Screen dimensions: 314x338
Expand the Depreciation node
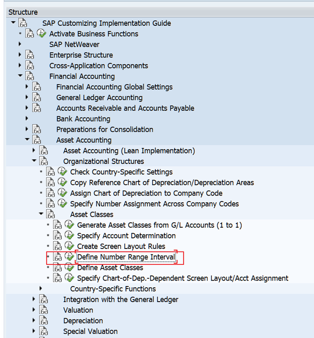[34, 321]
